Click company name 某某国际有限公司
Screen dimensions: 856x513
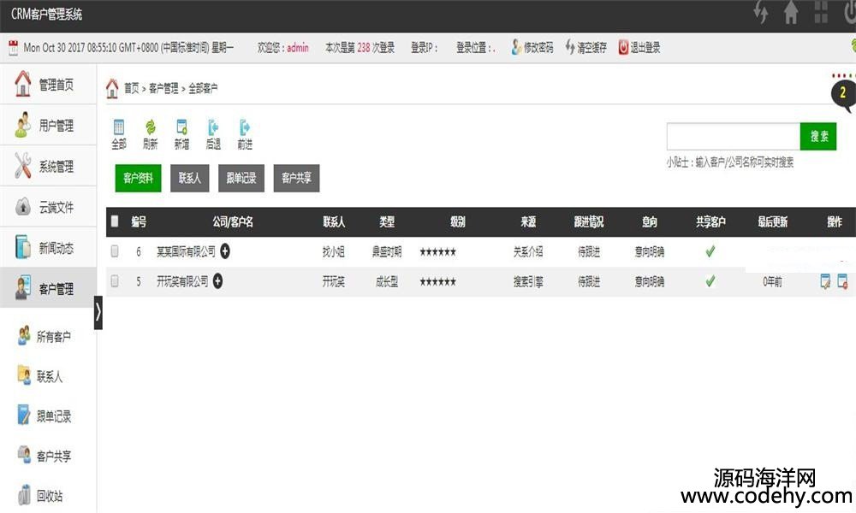186,251
